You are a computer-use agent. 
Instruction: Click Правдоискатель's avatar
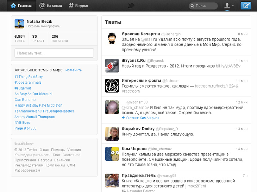pos(112,180)
